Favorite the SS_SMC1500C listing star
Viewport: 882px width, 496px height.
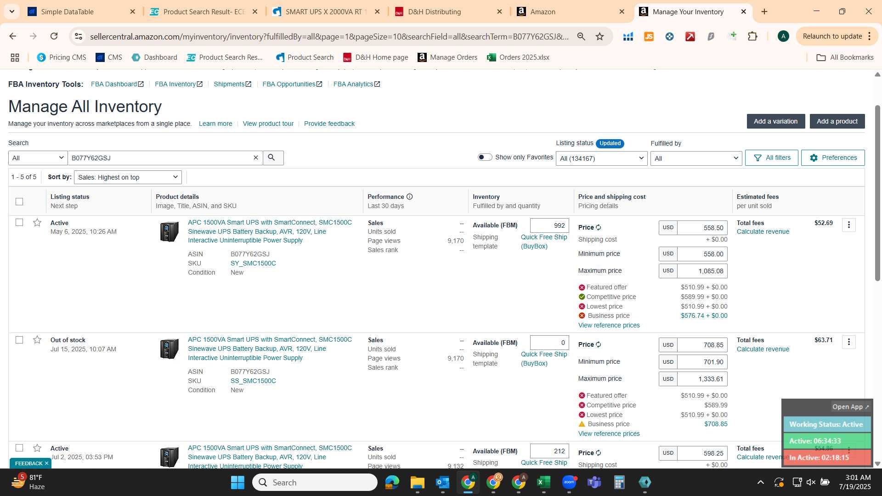[x=37, y=340]
